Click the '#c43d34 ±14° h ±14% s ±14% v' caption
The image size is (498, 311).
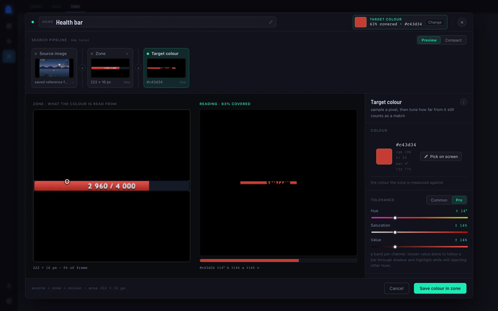229,268
